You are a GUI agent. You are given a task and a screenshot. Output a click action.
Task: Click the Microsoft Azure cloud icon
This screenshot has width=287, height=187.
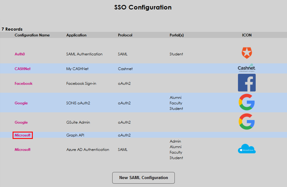247,149
